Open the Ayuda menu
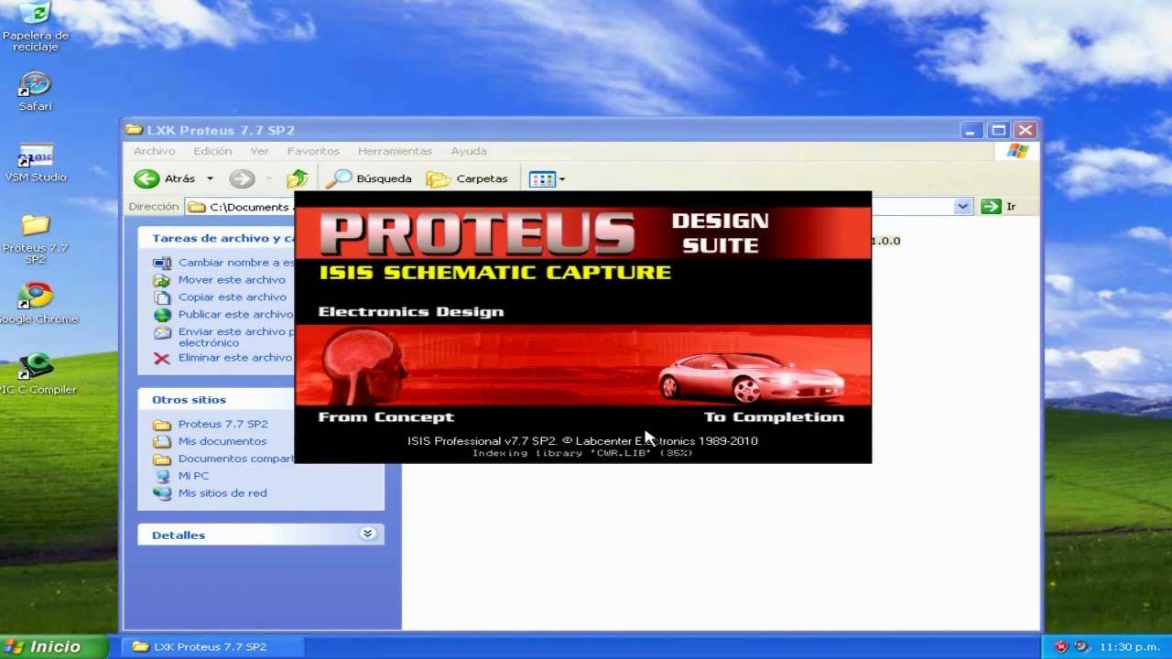 [x=469, y=151]
